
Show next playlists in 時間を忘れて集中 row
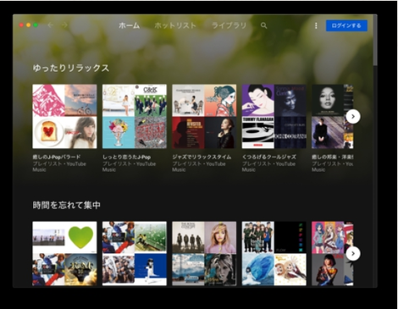tap(353, 253)
